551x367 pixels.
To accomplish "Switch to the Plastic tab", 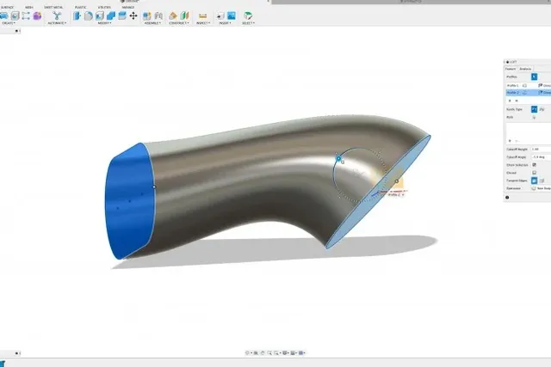I will pos(80,7).
